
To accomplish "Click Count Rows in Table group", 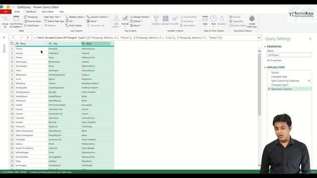I will [x=32, y=26].
